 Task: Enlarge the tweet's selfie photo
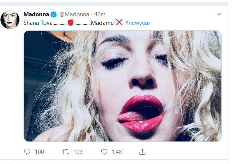tap(123, 85)
